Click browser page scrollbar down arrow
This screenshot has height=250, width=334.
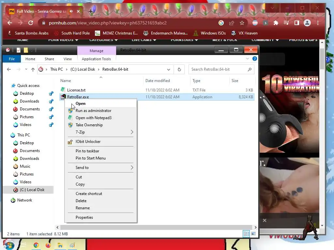(322, 225)
